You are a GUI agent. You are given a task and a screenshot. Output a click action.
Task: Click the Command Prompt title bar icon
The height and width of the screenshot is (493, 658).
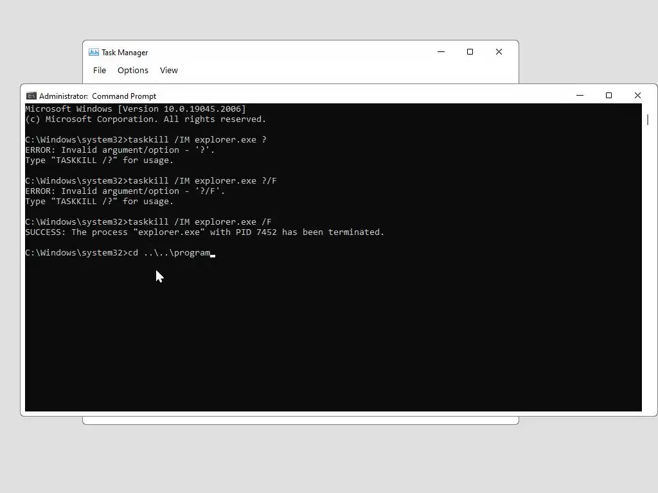(31, 96)
